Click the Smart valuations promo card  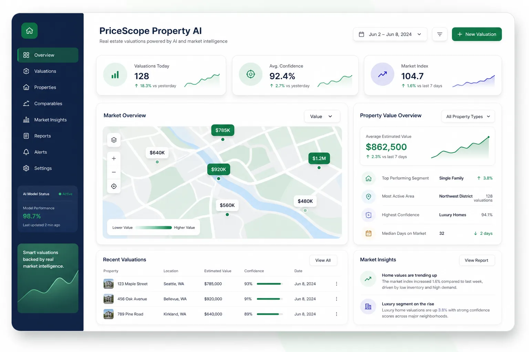tap(48, 278)
